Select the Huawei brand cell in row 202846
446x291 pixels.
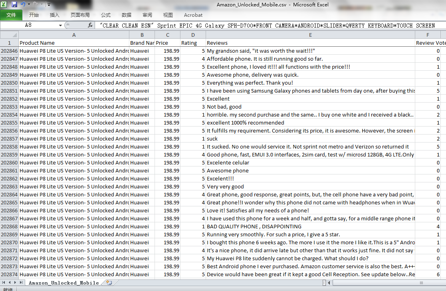142,51
